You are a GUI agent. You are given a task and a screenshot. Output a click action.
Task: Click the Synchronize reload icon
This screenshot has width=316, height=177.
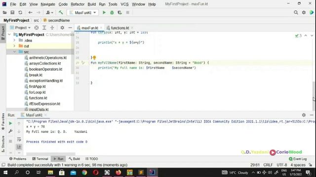(x=20, y=13)
